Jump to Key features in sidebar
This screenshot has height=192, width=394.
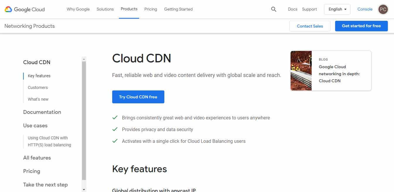pos(39,76)
